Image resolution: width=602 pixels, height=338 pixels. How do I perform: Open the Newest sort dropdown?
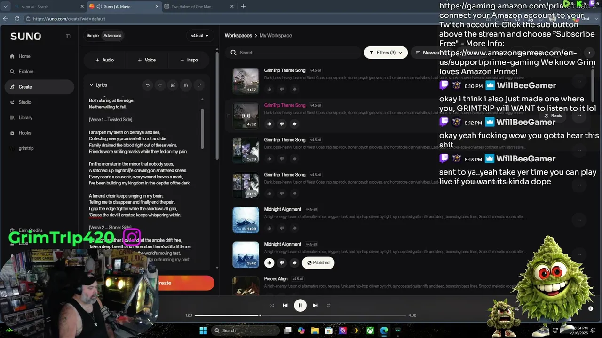[427, 53]
